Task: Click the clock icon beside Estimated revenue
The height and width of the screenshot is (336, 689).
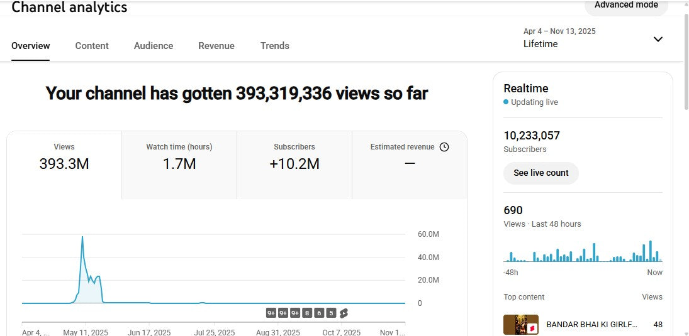Action: click(x=444, y=147)
